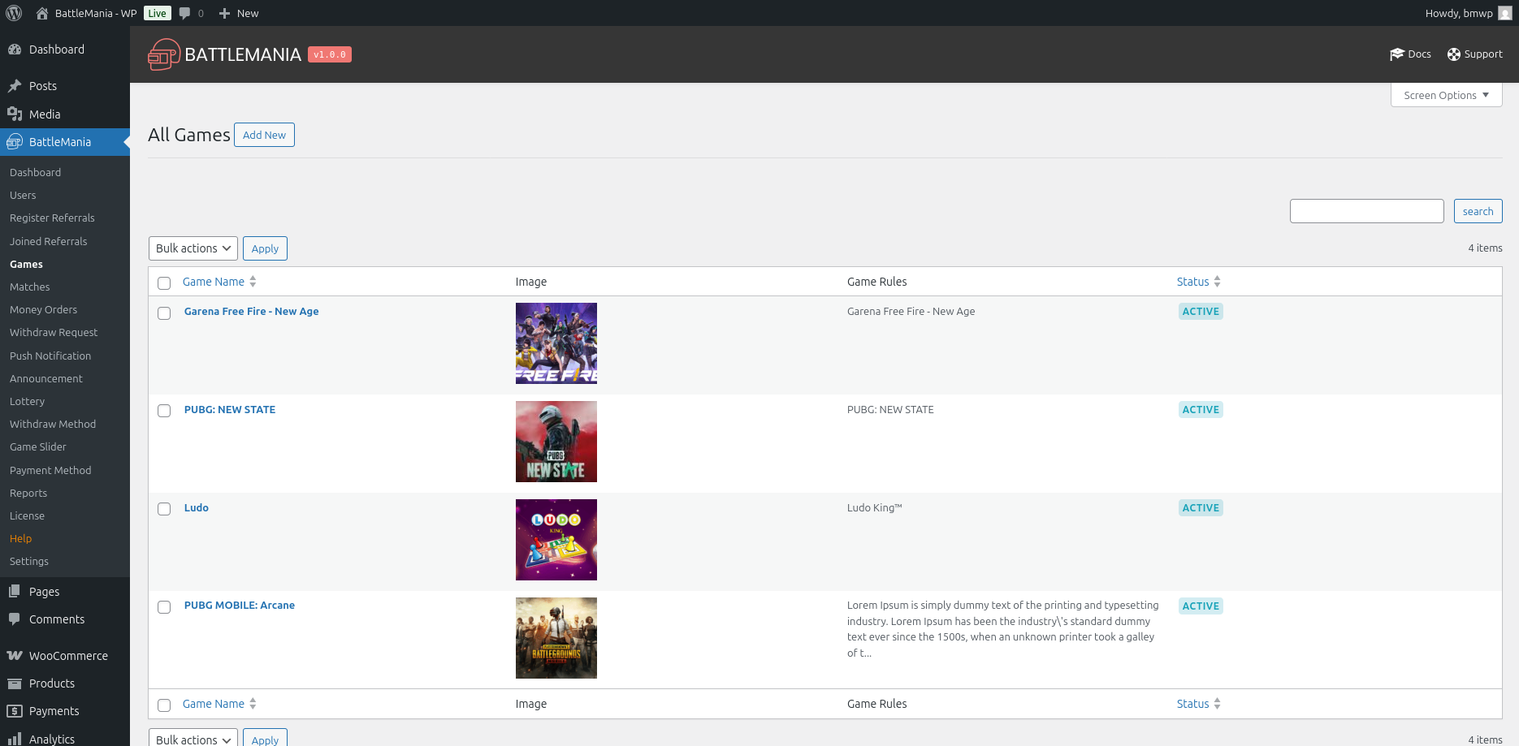Open Support from the BattleMania top bar
This screenshot has height=746, width=1519.
[x=1454, y=54]
